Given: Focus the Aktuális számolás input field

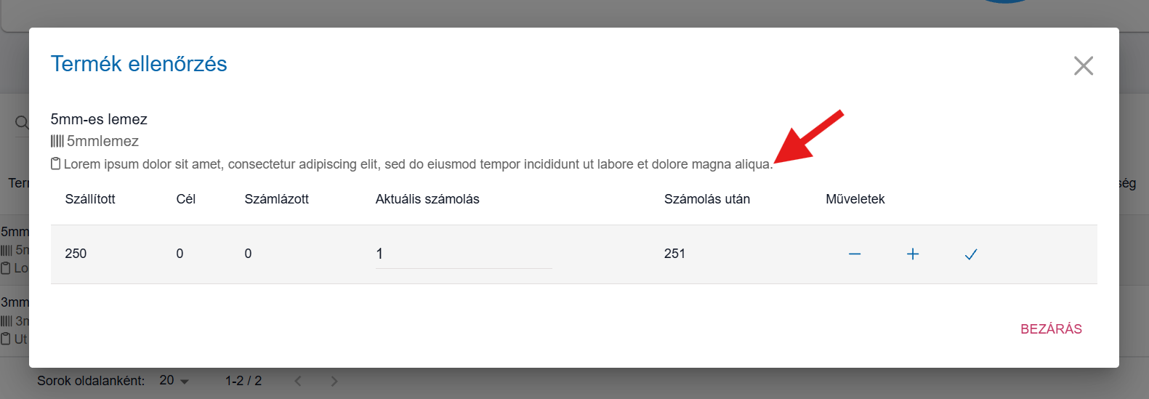Looking at the screenshot, I should 464,254.
